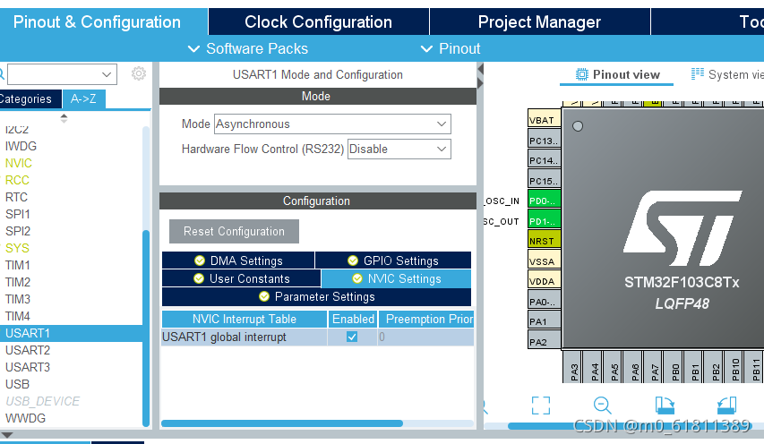Select the VDDA pin on the chip
The image size is (764, 444).
pyautogui.click(x=544, y=281)
